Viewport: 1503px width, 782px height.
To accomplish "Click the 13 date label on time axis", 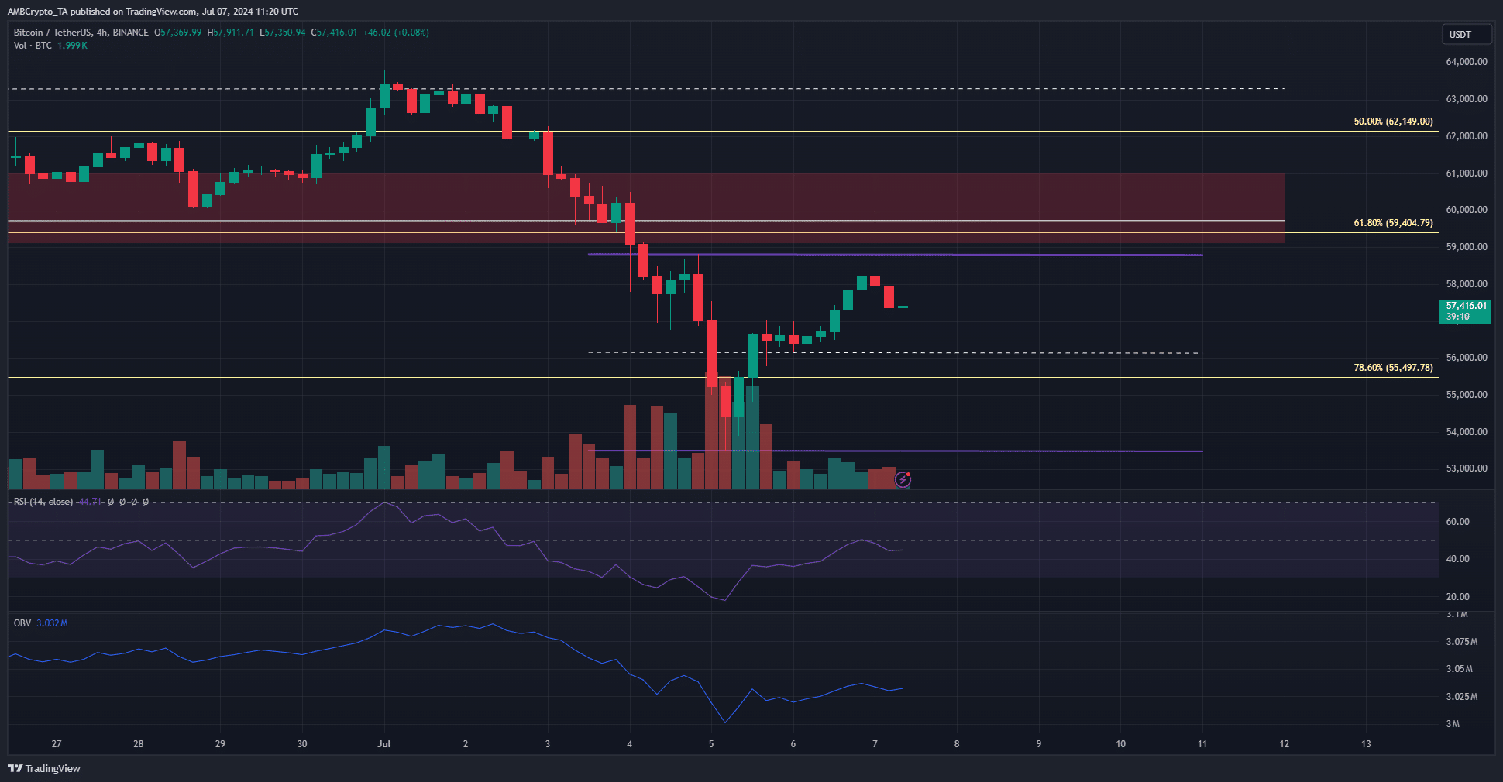I will [x=1366, y=744].
